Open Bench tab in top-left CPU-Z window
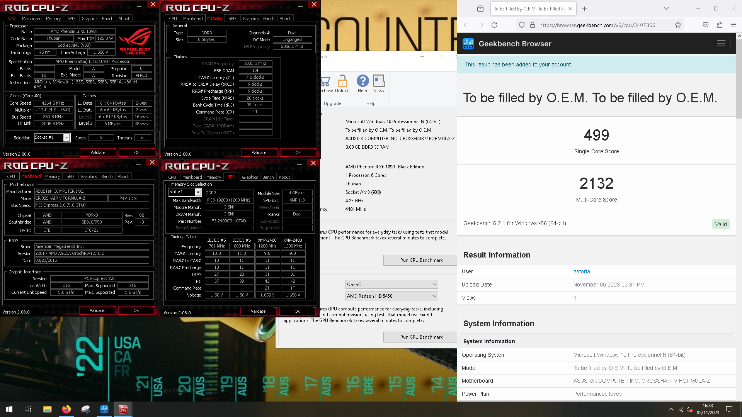 coord(108,19)
